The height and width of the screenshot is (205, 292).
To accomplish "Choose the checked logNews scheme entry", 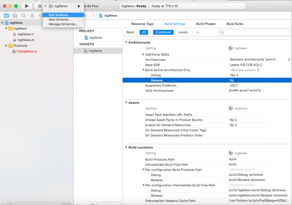I will click(x=63, y=6).
